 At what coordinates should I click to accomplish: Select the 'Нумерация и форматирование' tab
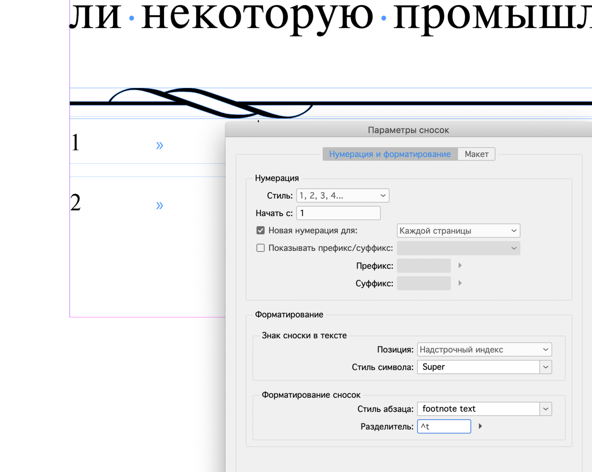click(x=390, y=154)
